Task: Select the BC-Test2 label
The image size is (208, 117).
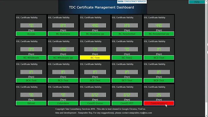Action: (127, 58)
